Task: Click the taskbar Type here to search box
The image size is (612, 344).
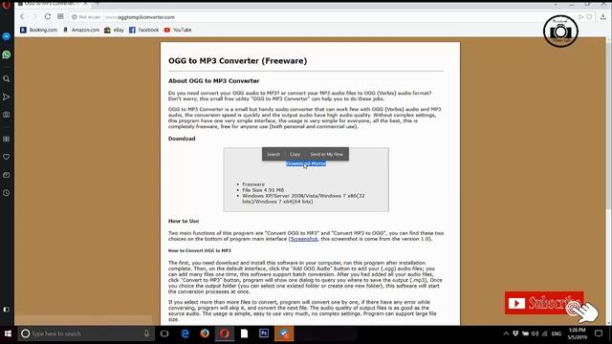Action: [86, 333]
